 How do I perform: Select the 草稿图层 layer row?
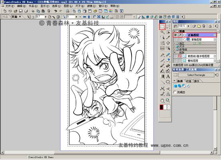click(195, 40)
